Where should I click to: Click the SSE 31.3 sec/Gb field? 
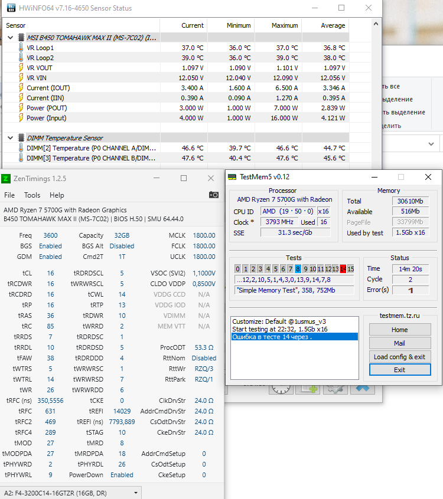coord(295,232)
